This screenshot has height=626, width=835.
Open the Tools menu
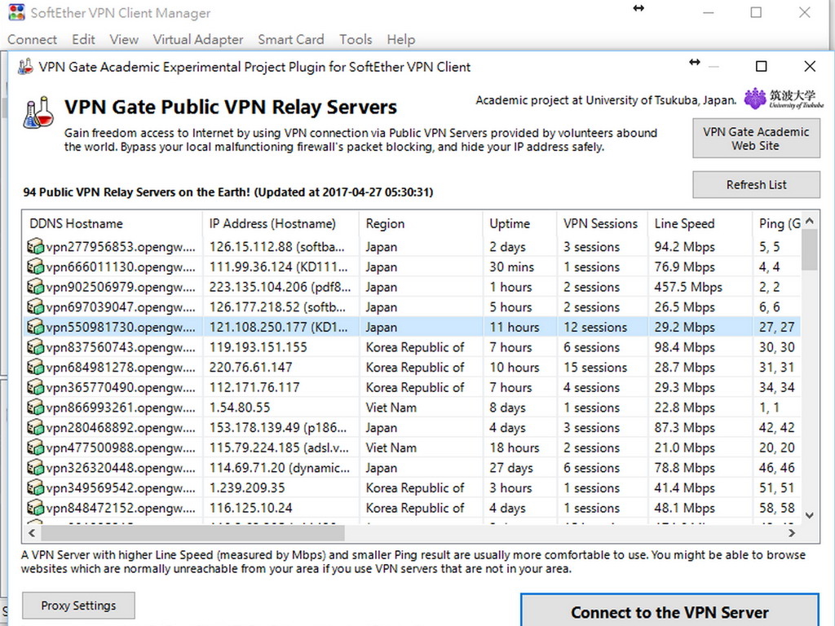click(x=356, y=39)
